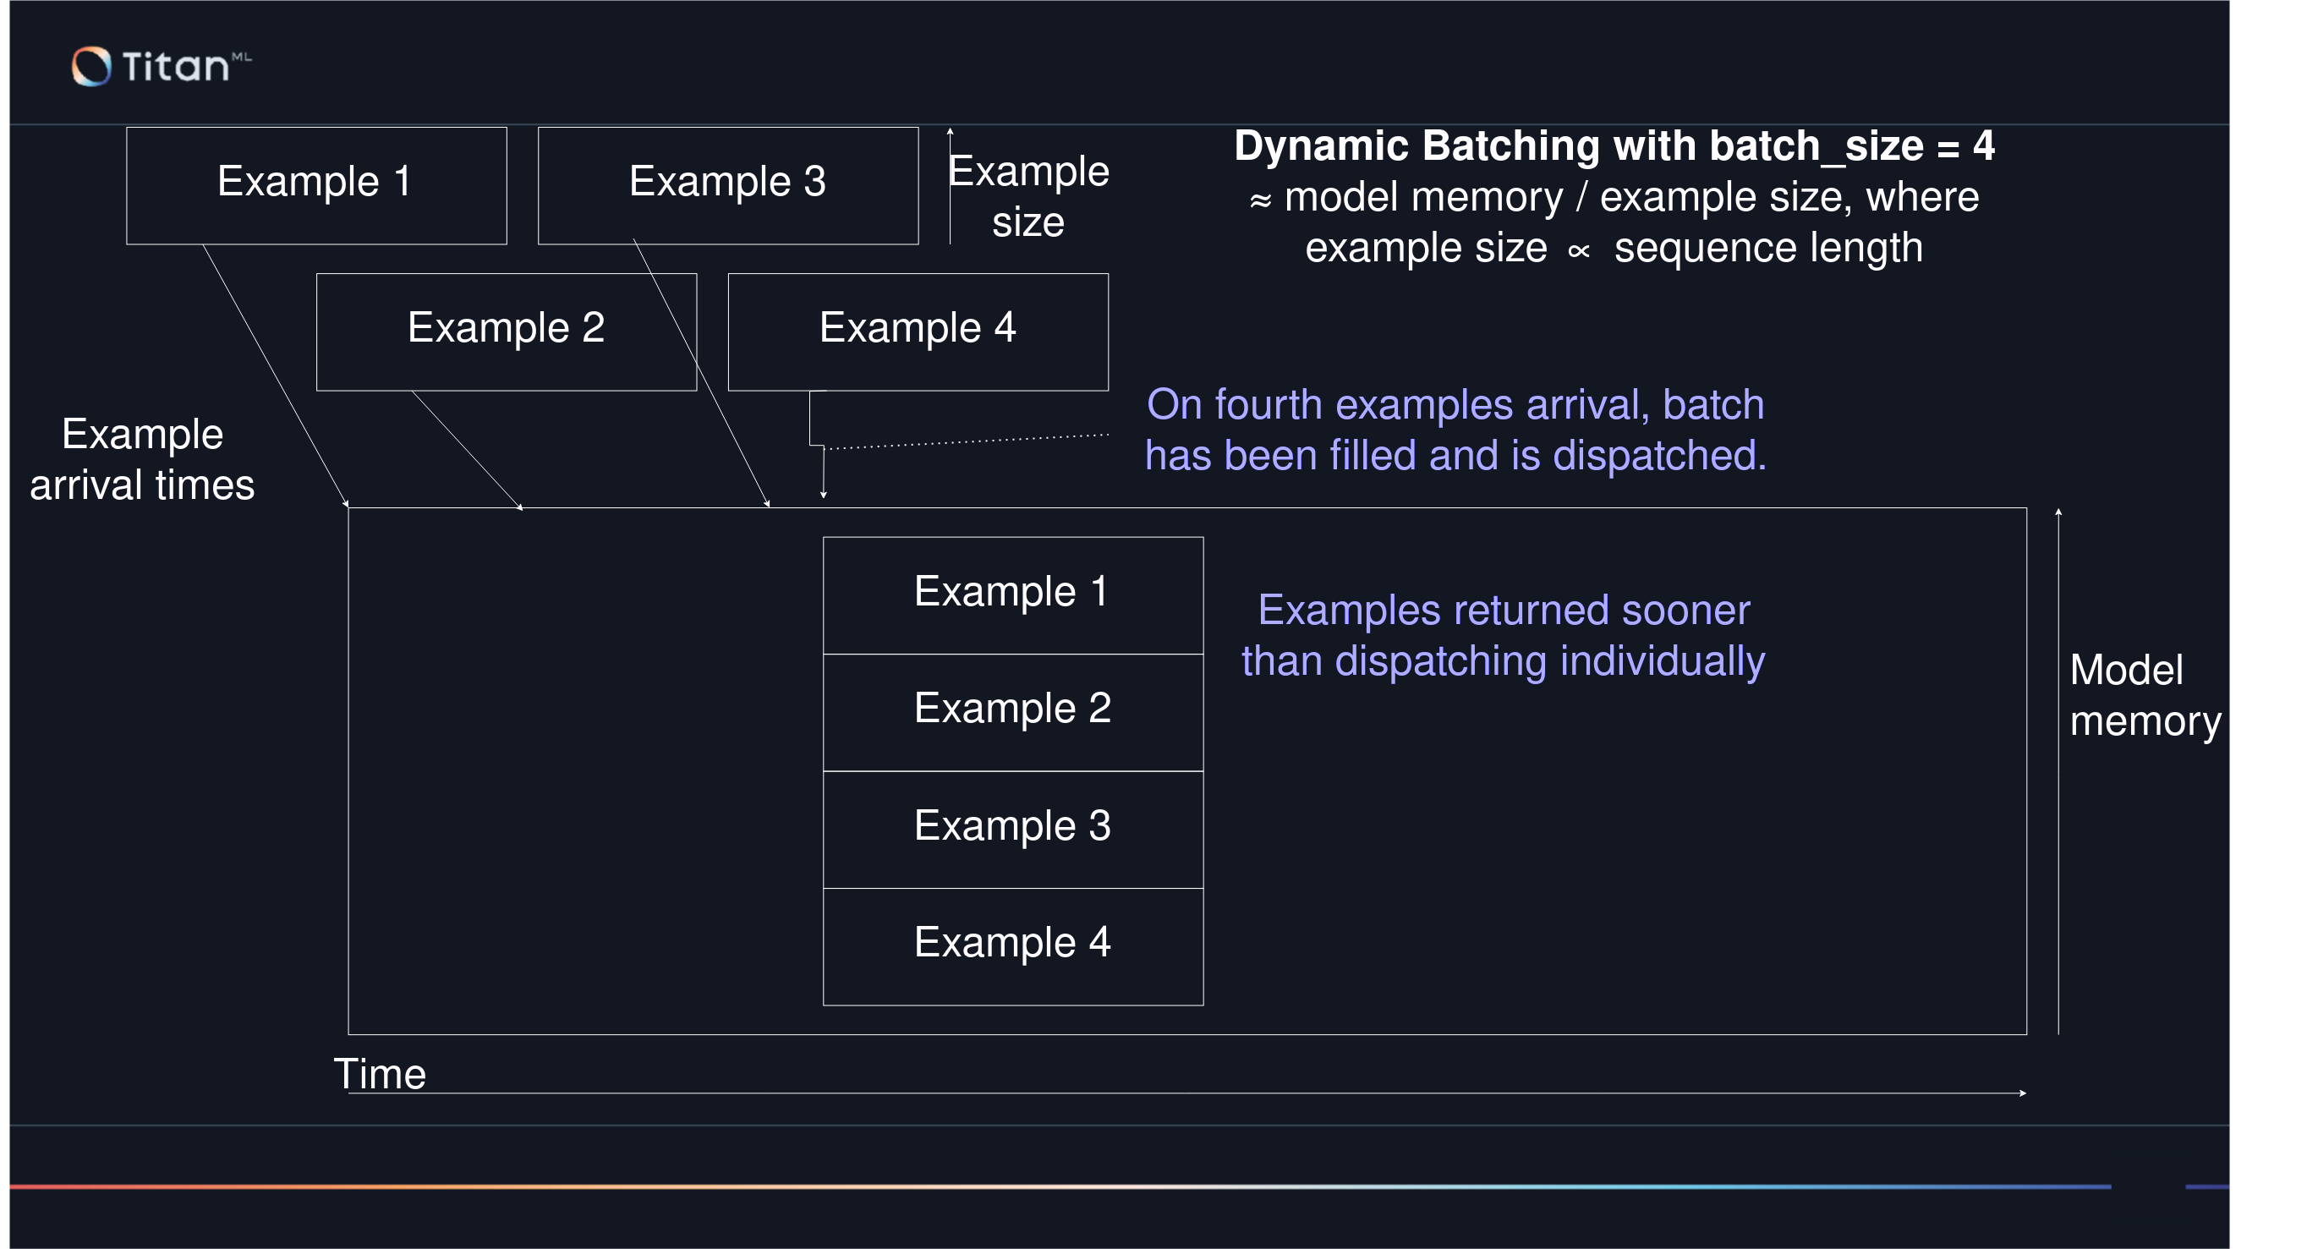Select the top-row Example 3 box
The height and width of the screenshot is (1249, 2307).
click(x=727, y=184)
